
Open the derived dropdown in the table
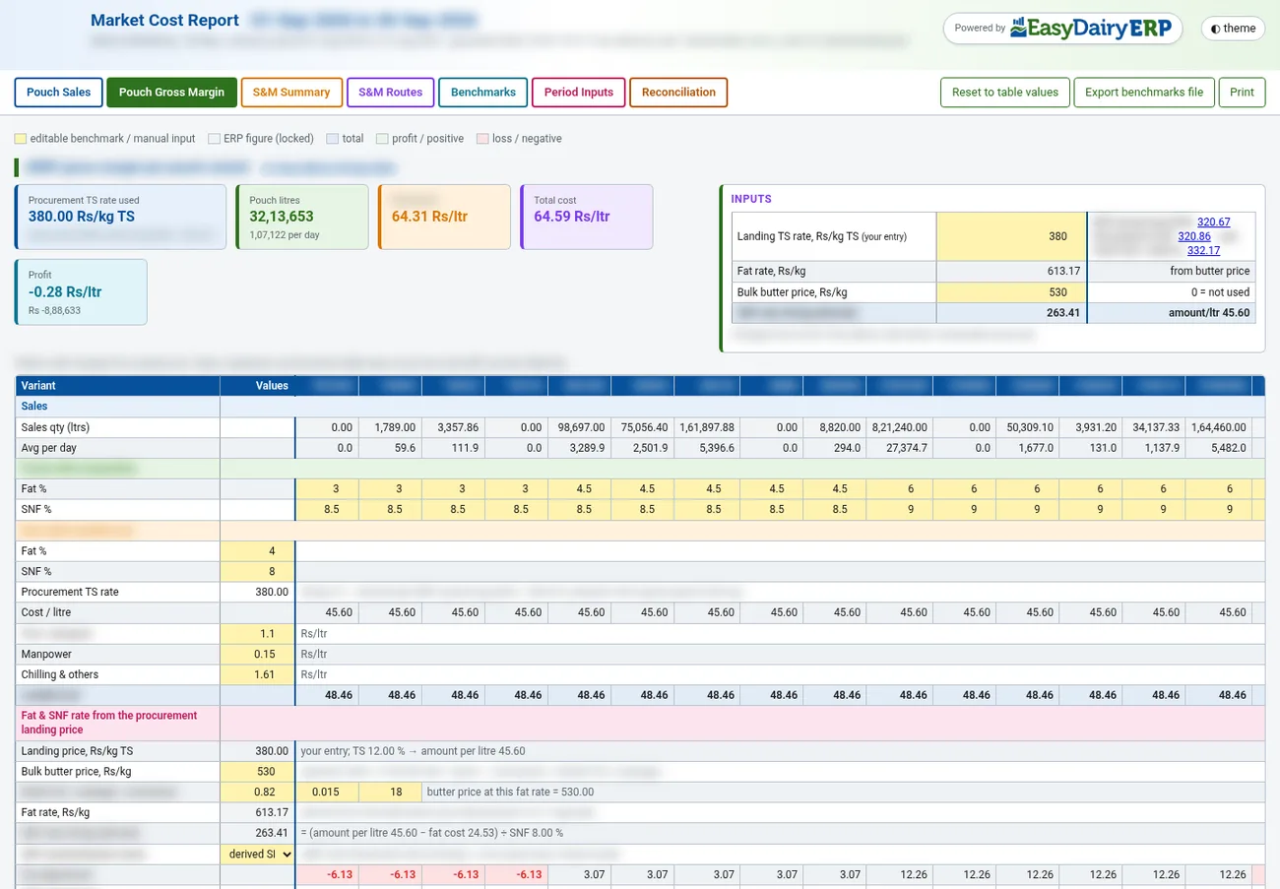point(257,854)
